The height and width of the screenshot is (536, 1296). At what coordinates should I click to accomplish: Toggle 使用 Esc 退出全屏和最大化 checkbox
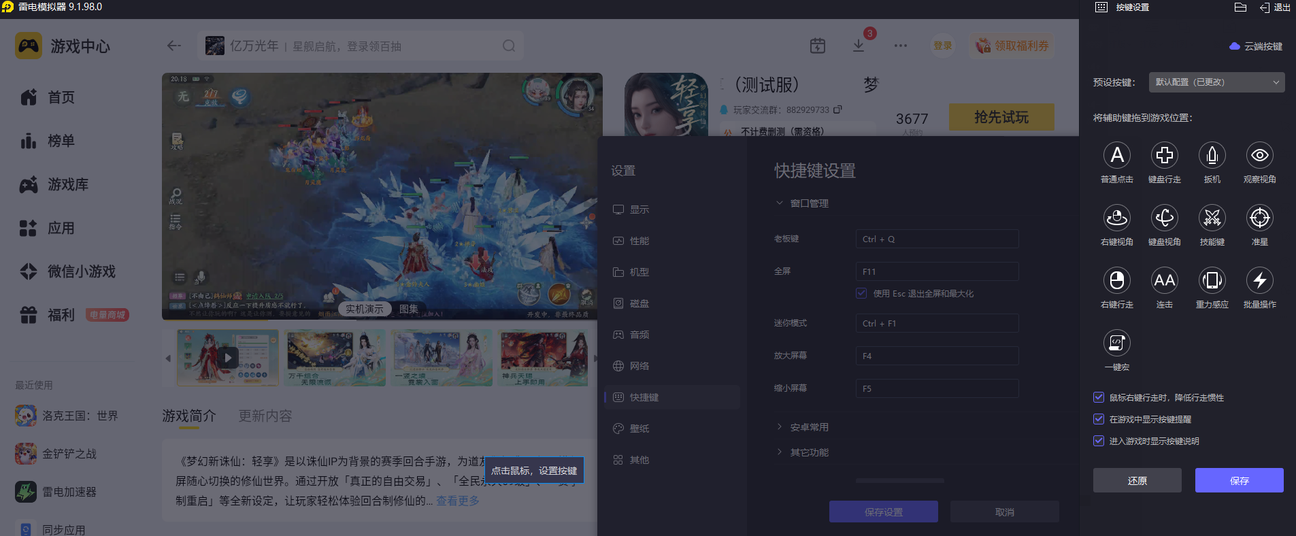861,293
